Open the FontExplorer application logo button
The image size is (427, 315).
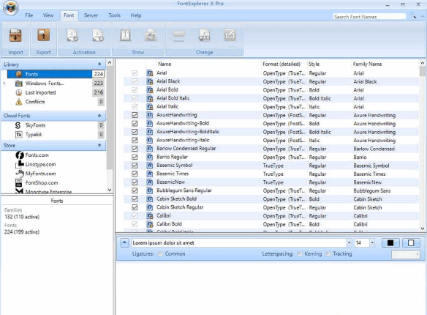coord(11,7)
